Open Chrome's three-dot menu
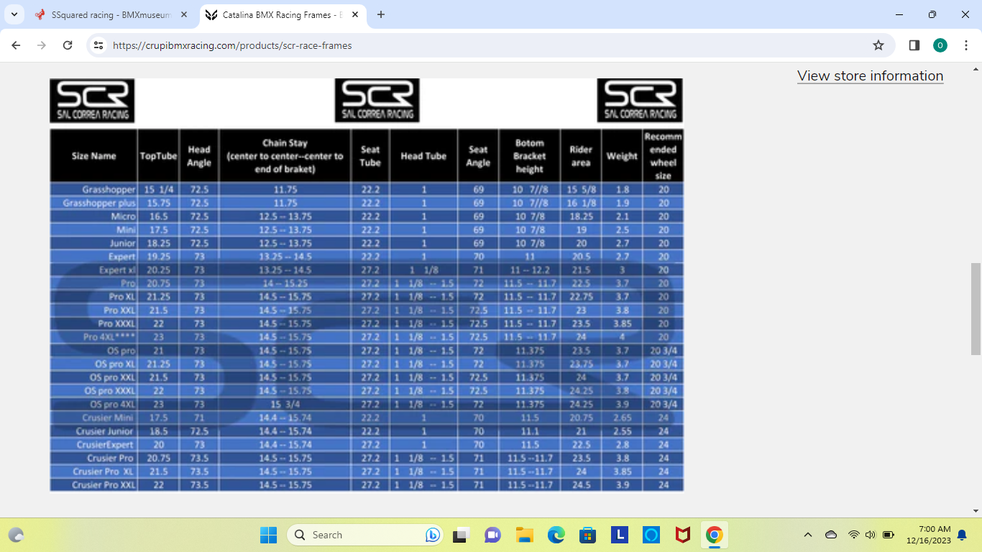This screenshot has height=552, width=982. [966, 45]
